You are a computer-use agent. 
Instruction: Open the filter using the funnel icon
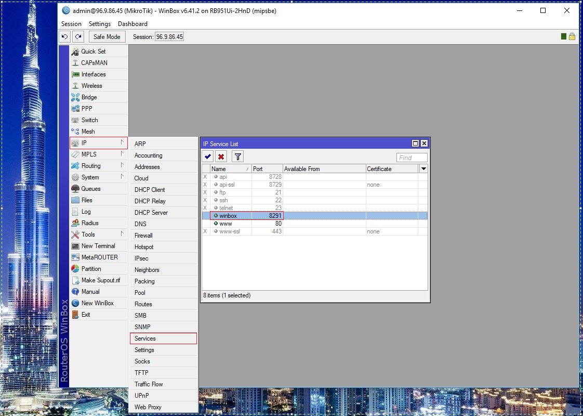coord(237,156)
